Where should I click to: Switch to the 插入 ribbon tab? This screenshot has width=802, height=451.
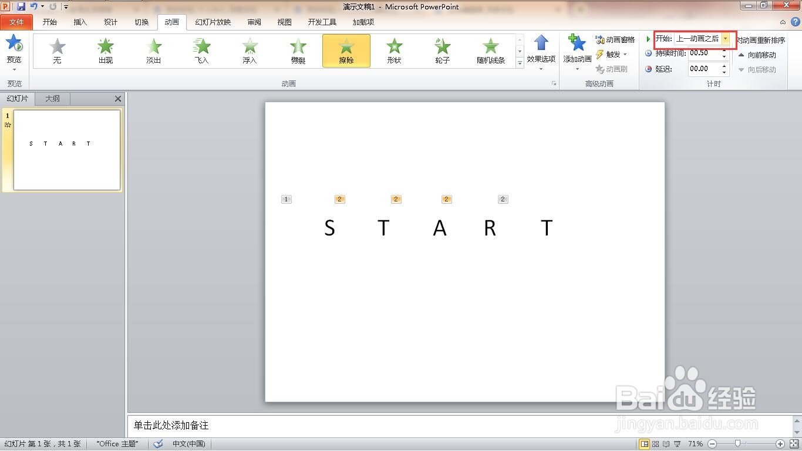click(80, 22)
